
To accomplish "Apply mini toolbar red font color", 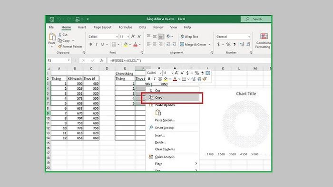I will point(175,79).
